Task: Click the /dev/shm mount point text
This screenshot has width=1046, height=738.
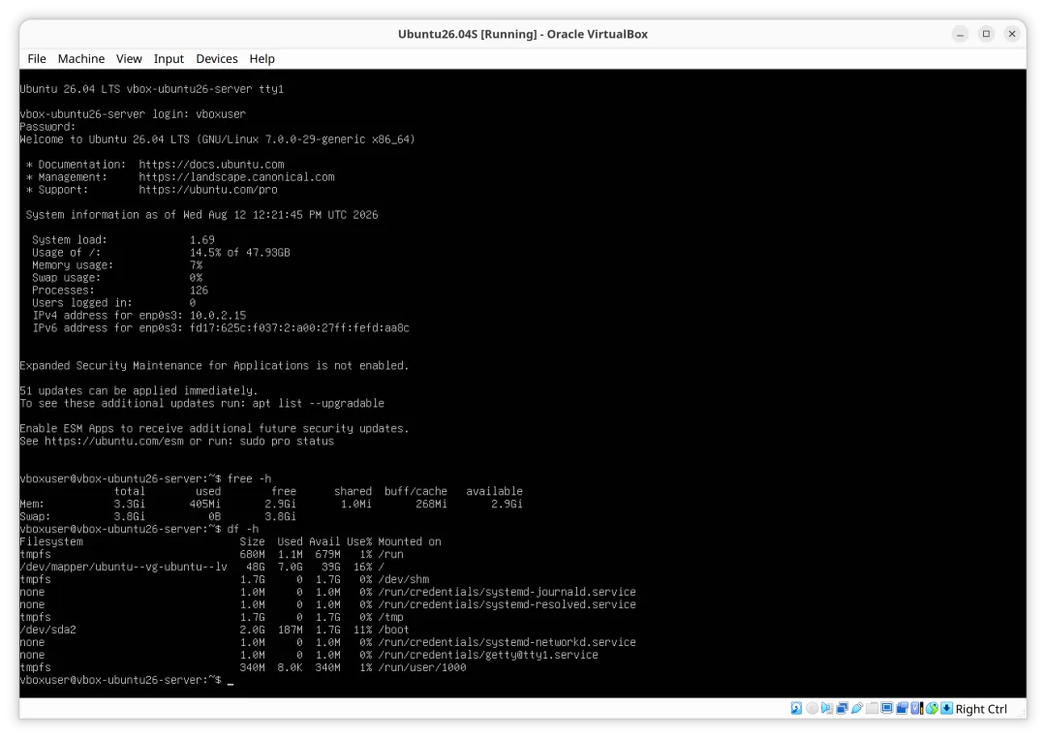Action: pyautogui.click(x=403, y=579)
